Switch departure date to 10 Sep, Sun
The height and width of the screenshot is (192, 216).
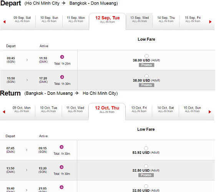click(49, 20)
